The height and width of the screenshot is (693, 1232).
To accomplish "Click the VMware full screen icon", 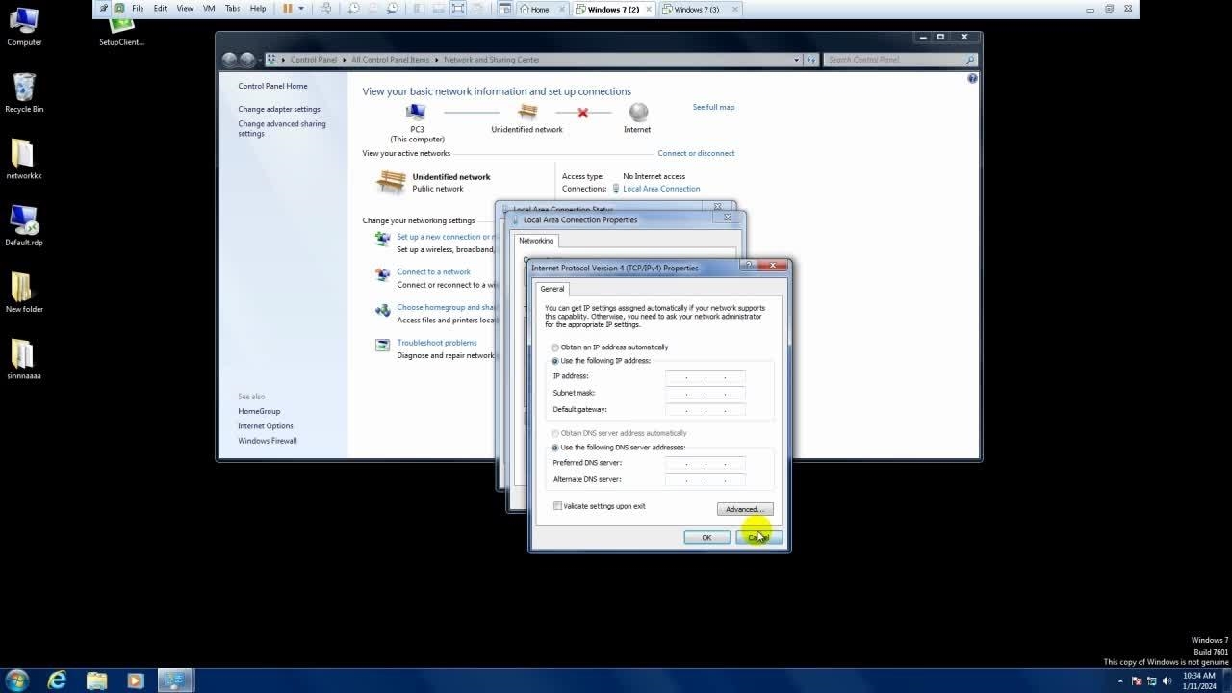I will [458, 9].
